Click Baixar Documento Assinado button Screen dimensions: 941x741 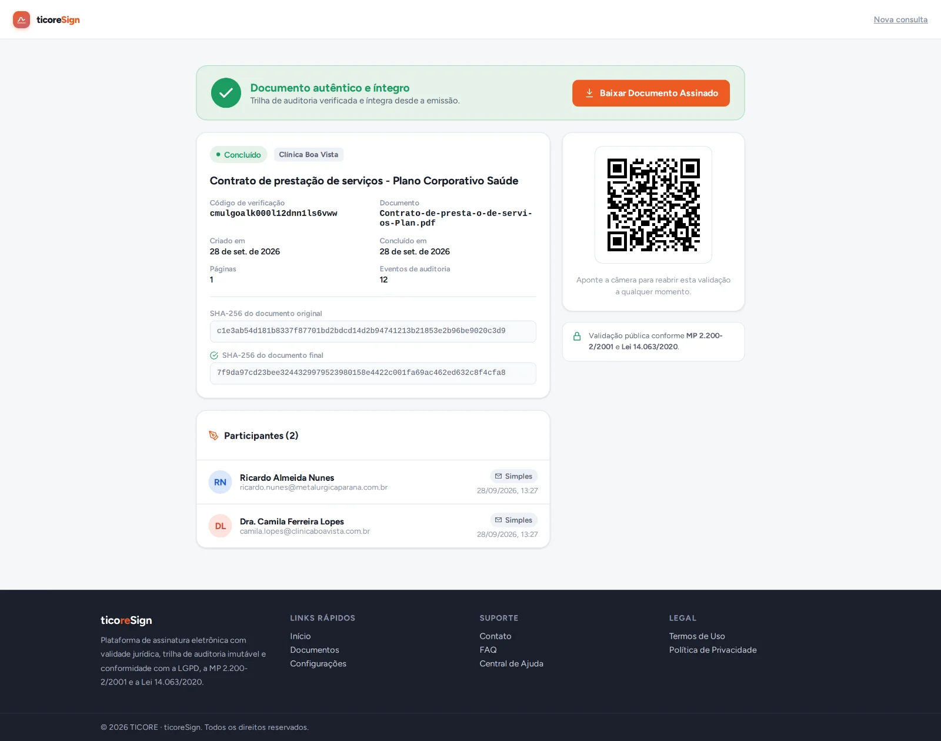coord(651,93)
